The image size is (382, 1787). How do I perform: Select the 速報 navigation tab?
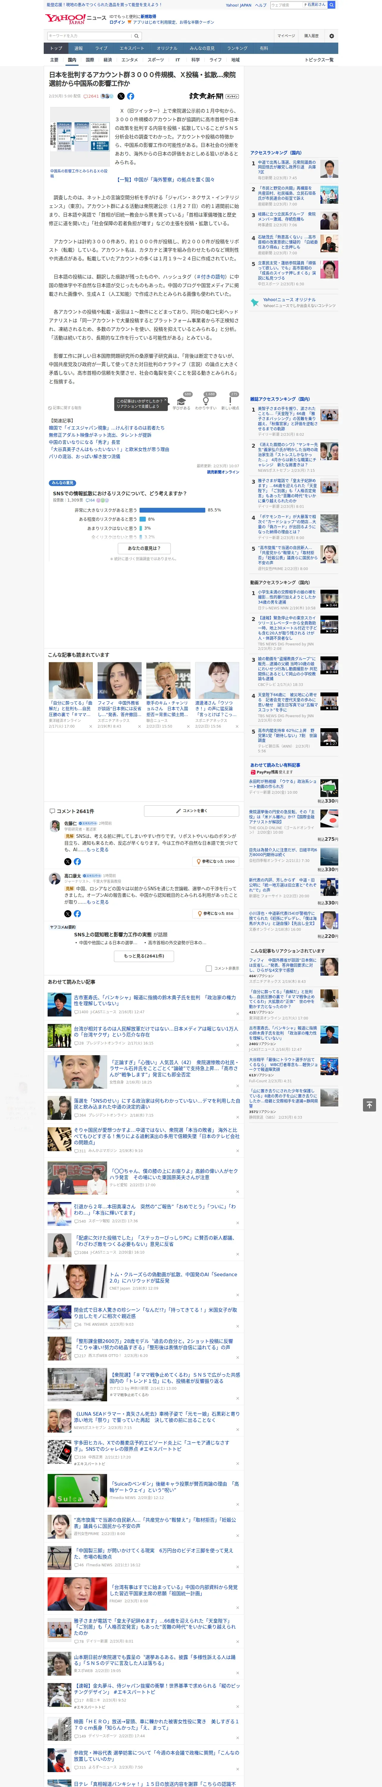click(x=78, y=48)
